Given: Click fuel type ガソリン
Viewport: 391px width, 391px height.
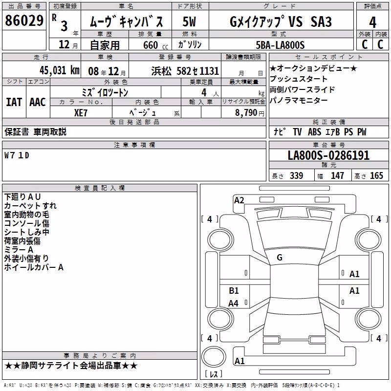Looking at the screenshot, I should click(x=190, y=44).
